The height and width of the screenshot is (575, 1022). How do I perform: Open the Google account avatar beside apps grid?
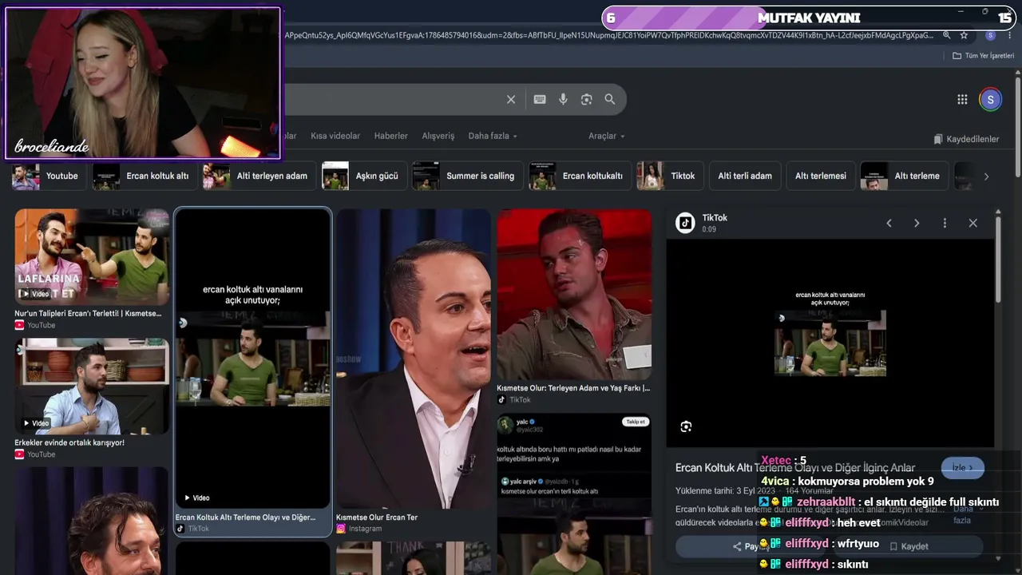(x=990, y=99)
